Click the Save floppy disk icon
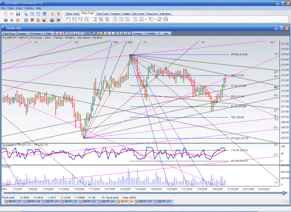The image size is (291, 212). [x=18, y=14]
